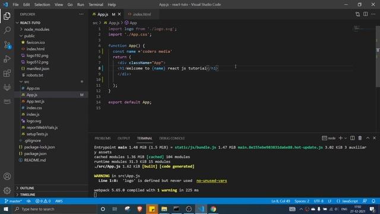Open the View menu

59,5
